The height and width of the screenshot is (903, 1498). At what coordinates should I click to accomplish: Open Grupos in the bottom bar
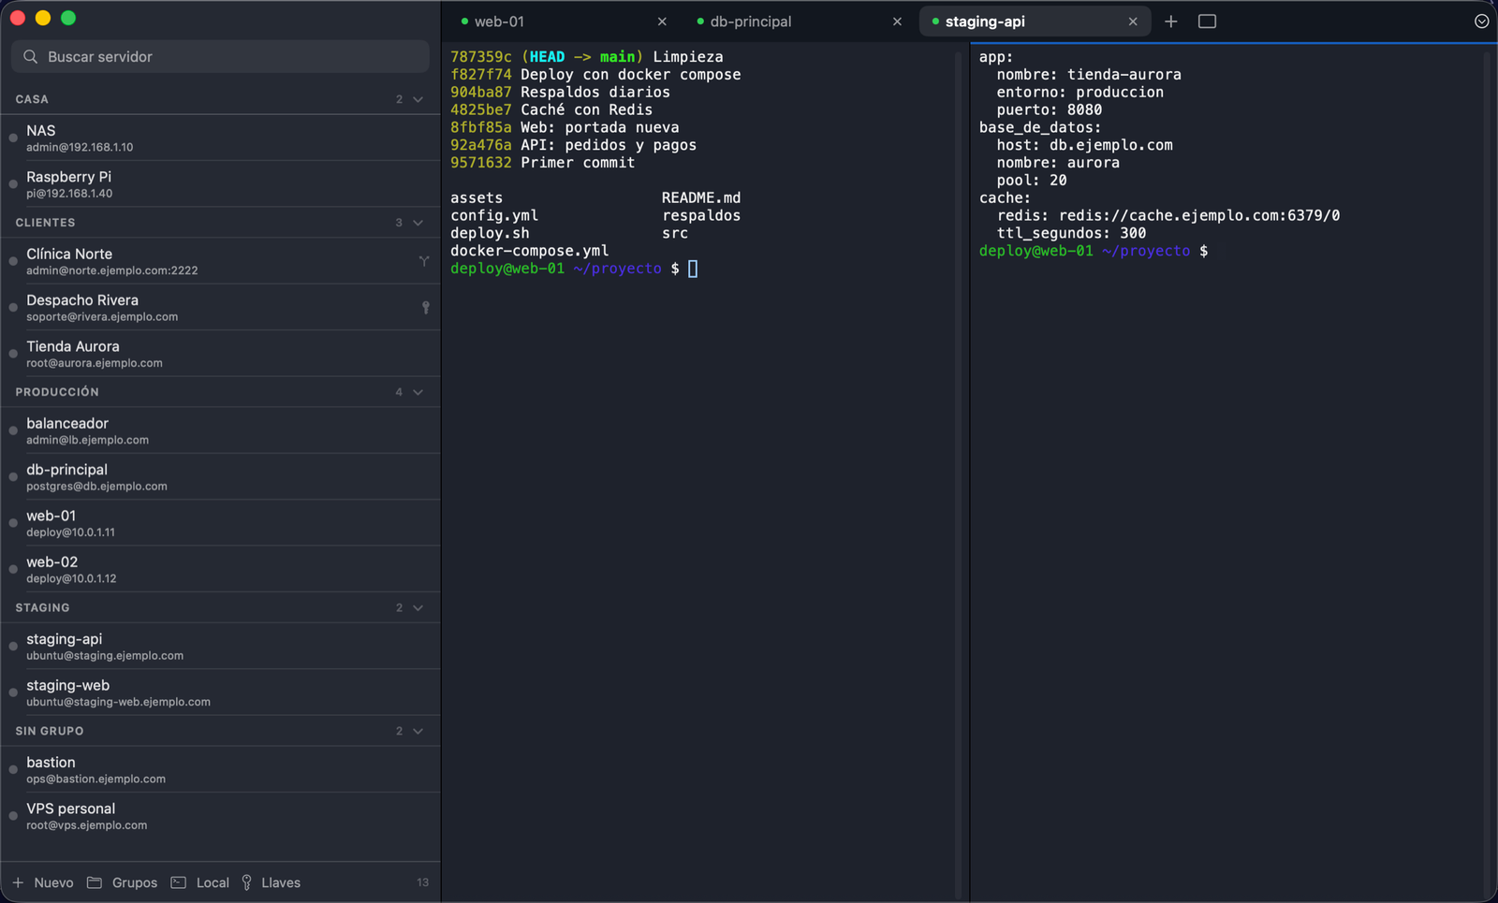point(123,883)
